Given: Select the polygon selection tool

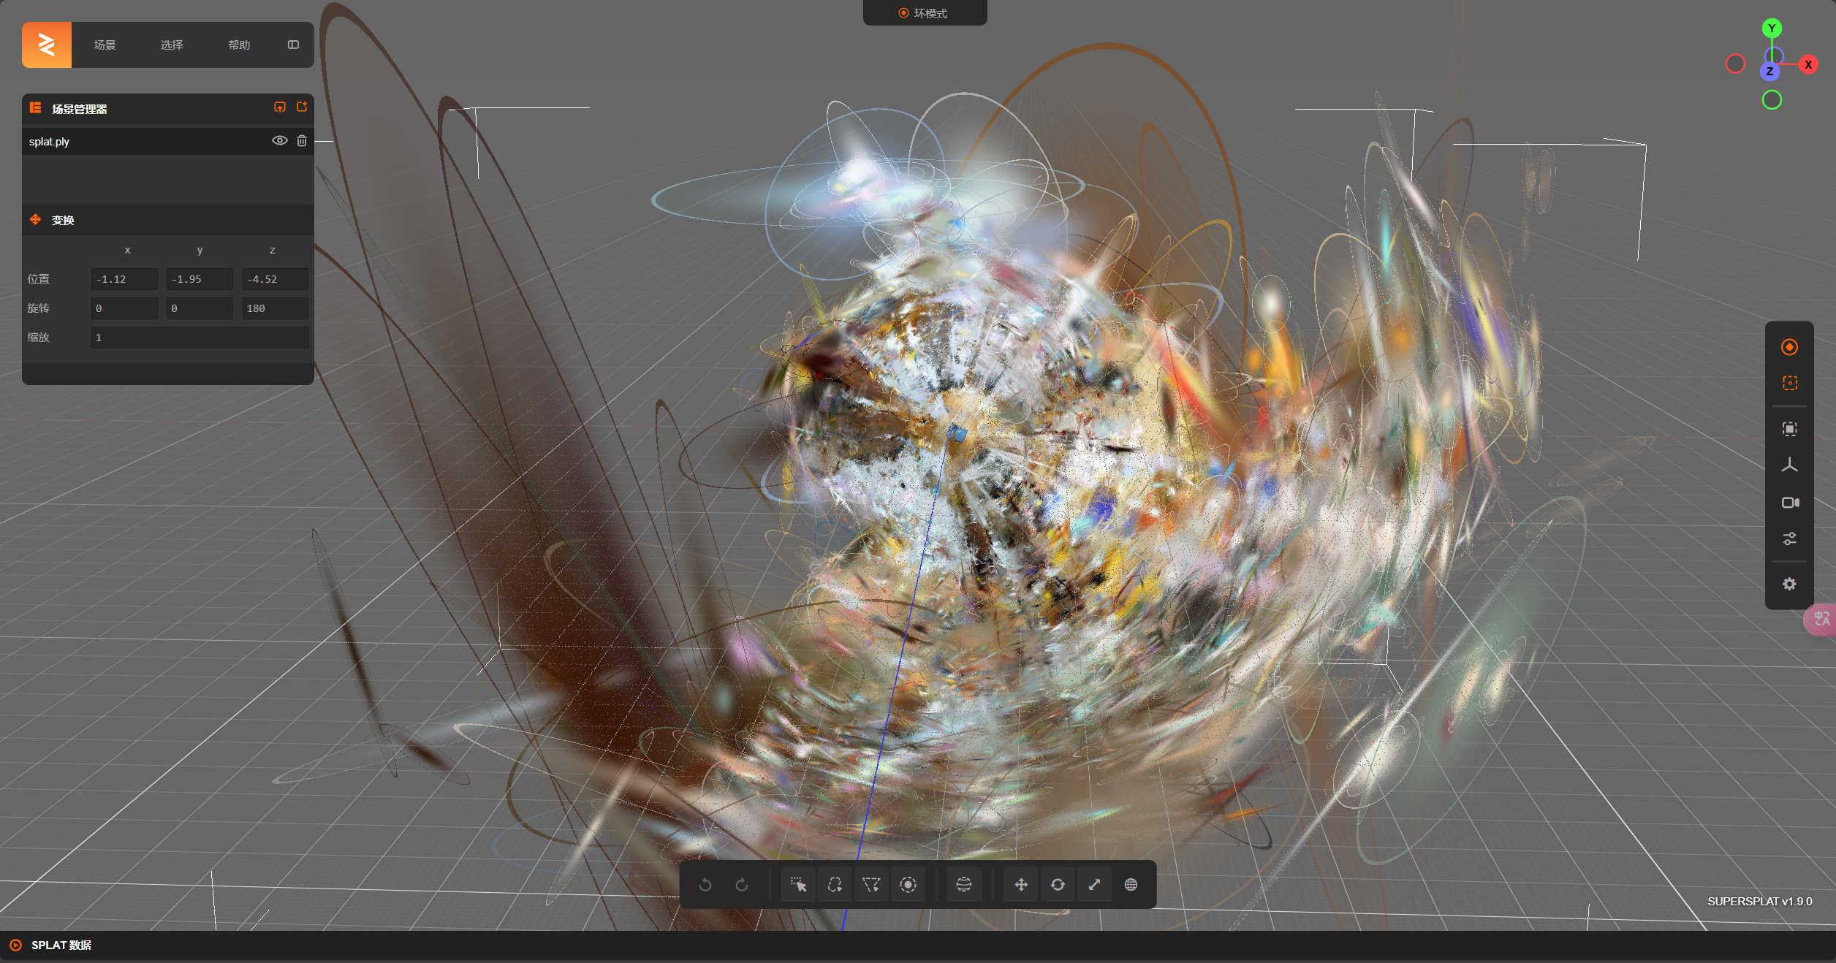Looking at the screenshot, I should point(871,885).
